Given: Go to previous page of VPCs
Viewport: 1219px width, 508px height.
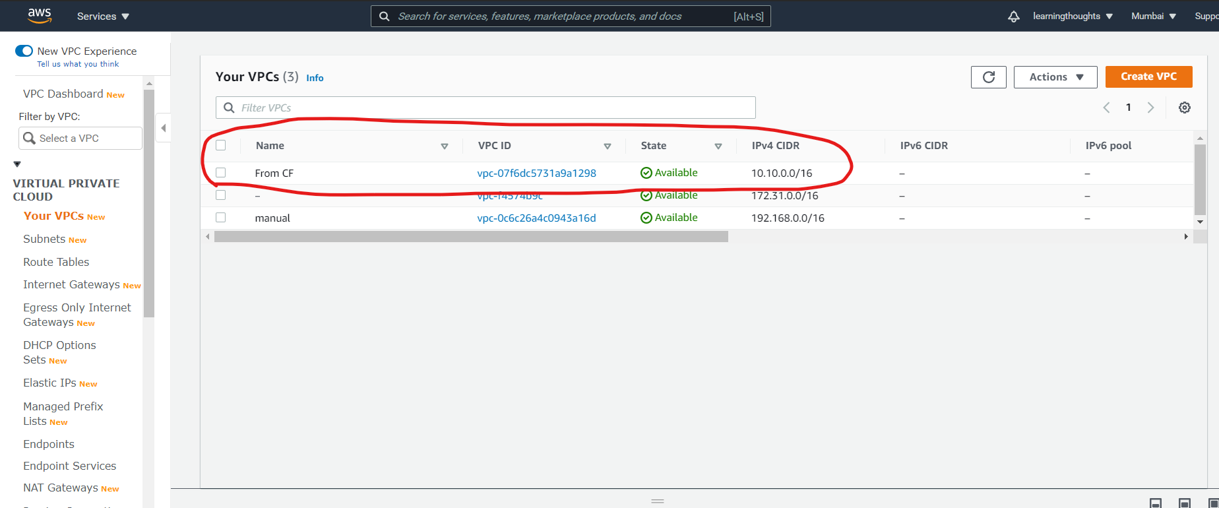Looking at the screenshot, I should (1106, 108).
